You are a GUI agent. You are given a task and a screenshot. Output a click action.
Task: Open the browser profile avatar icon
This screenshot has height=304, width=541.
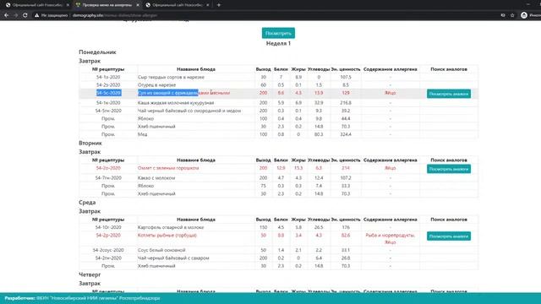click(x=524, y=15)
